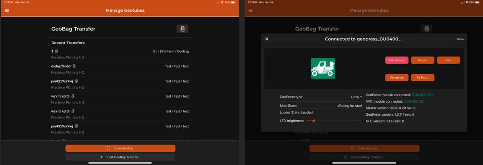This screenshot has height=165, width=483.
Task: Tap the transfer icon beside GeoBag Transfer heading on left screen
Action: point(182,29)
